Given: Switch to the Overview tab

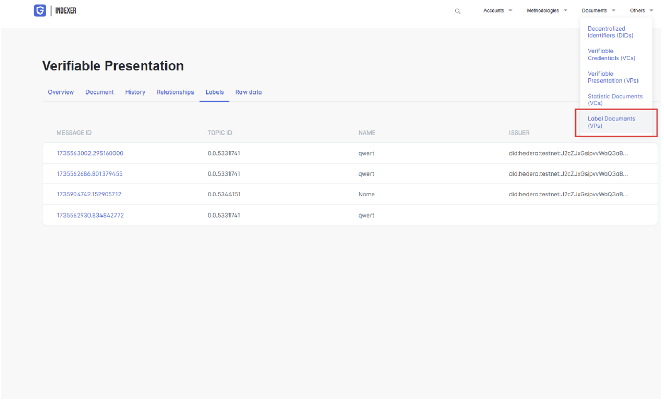Looking at the screenshot, I should pyautogui.click(x=61, y=92).
